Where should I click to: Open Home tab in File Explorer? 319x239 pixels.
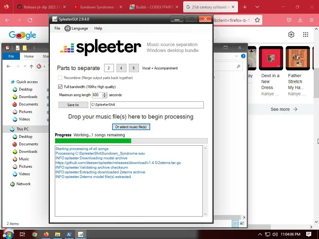[x=29, y=56]
